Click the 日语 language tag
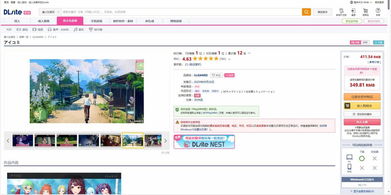391x195 pixels. (197, 95)
